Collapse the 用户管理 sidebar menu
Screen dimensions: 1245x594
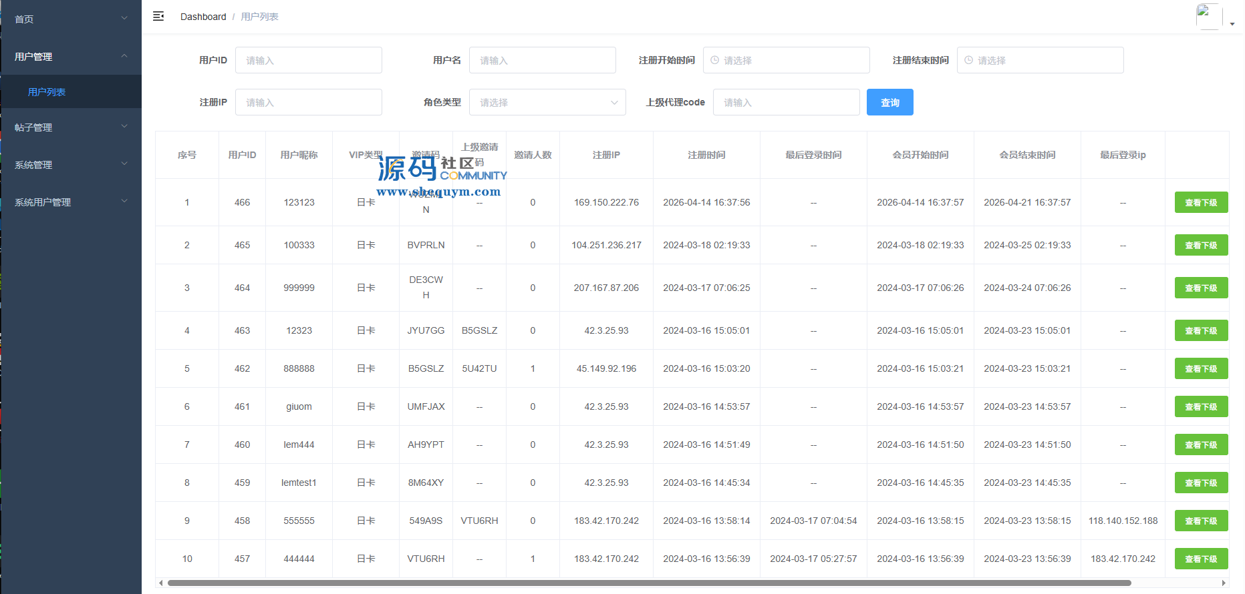point(71,57)
